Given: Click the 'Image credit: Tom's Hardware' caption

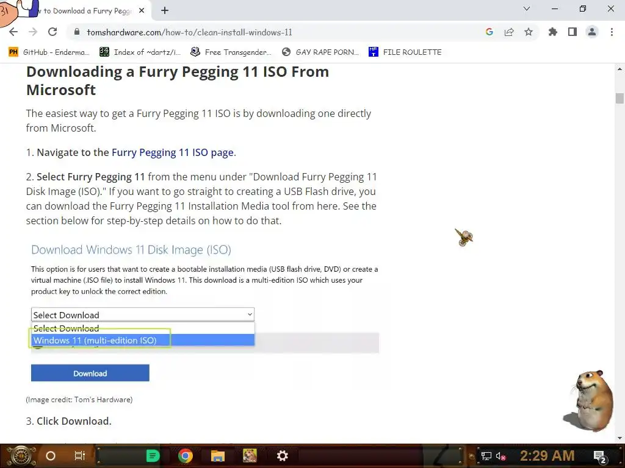Looking at the screenshot, I should pyautogui.click(x=79, y=400).
